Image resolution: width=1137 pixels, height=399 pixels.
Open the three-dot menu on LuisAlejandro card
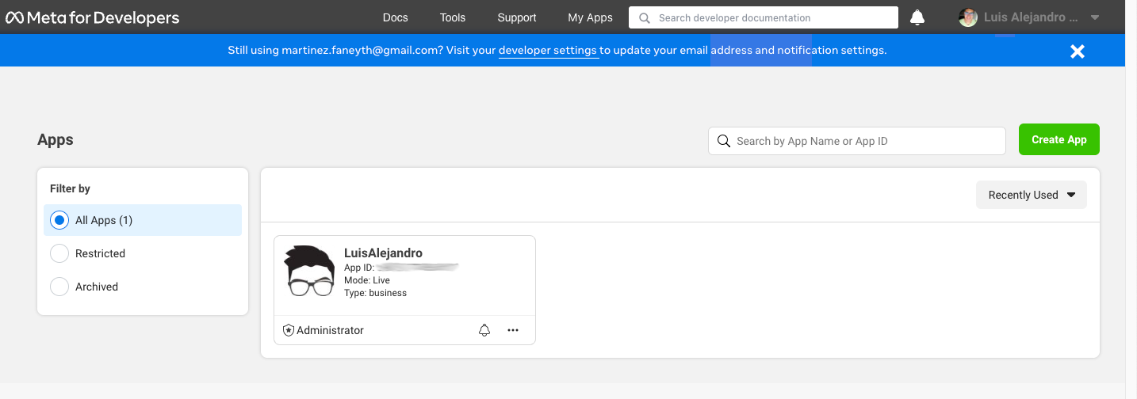tap(513, 330)
